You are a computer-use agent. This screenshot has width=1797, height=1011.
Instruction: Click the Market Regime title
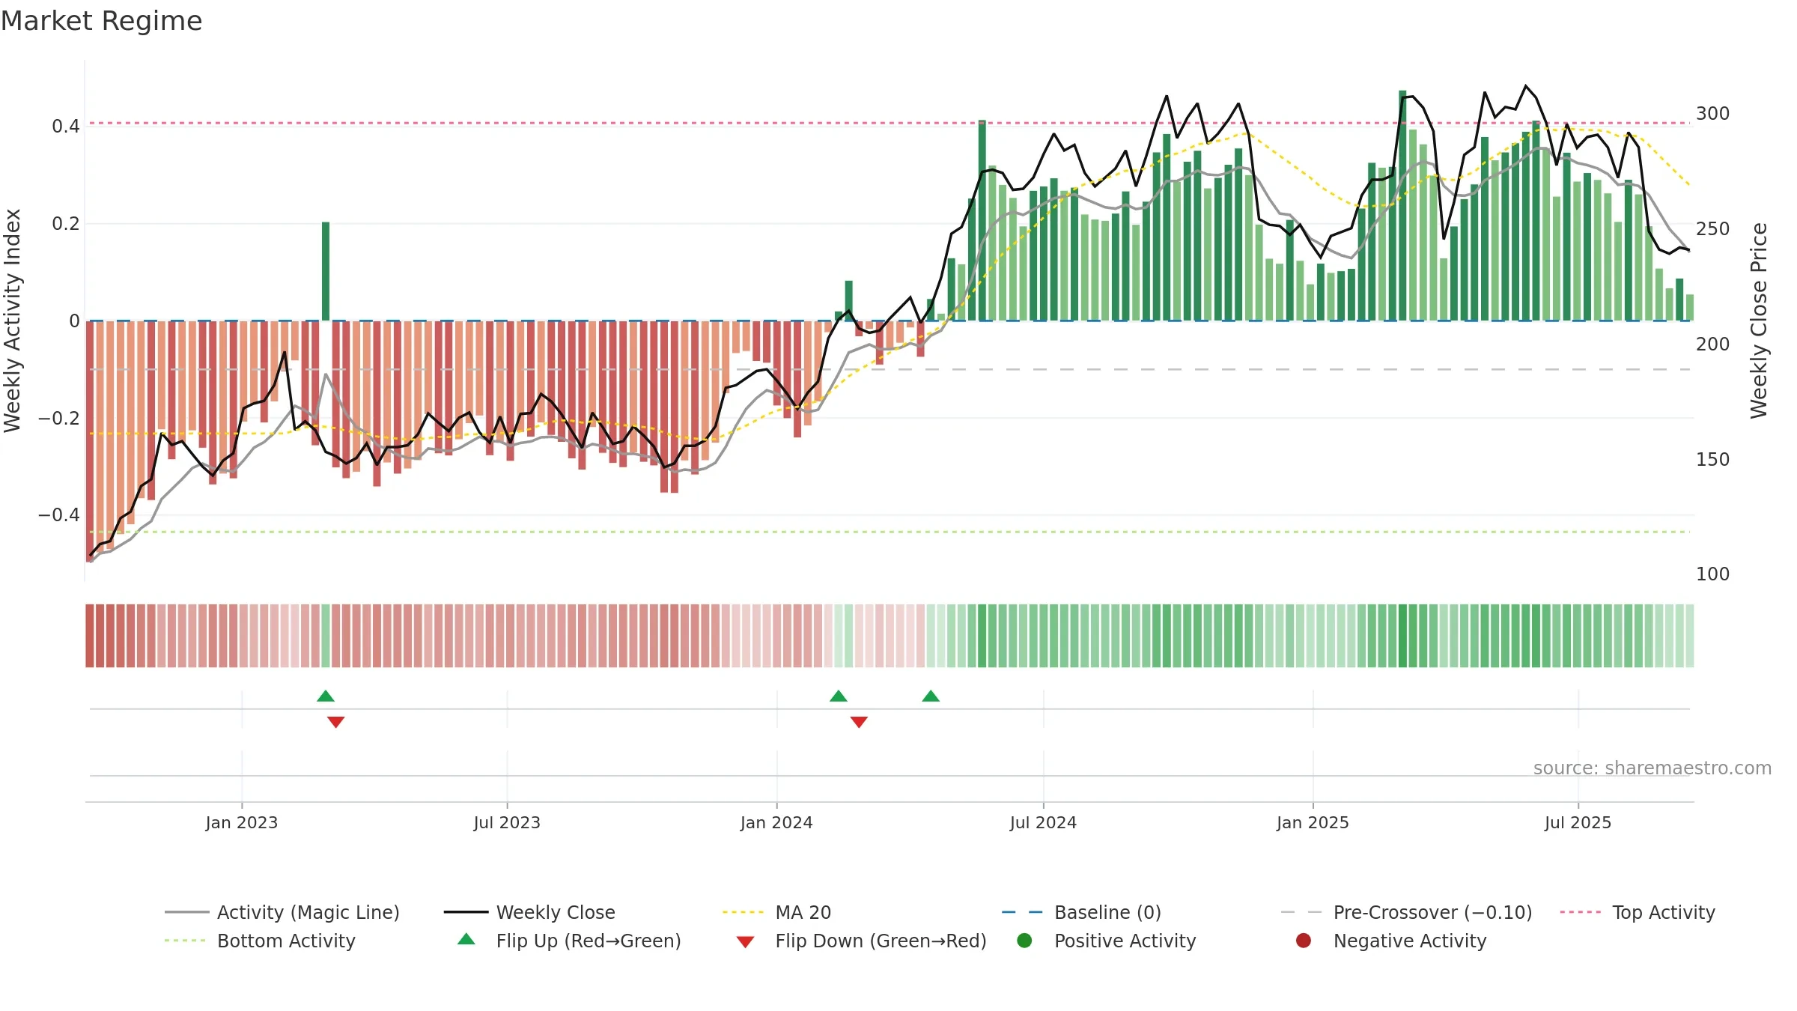pyautogui.click(x=101, y=21)
